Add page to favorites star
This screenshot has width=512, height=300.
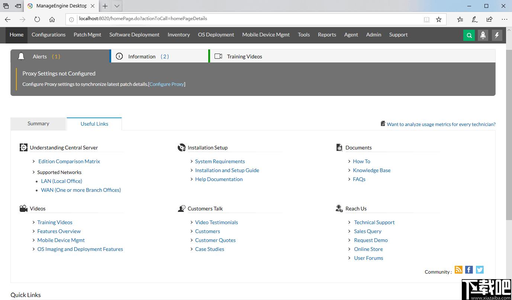439,19
